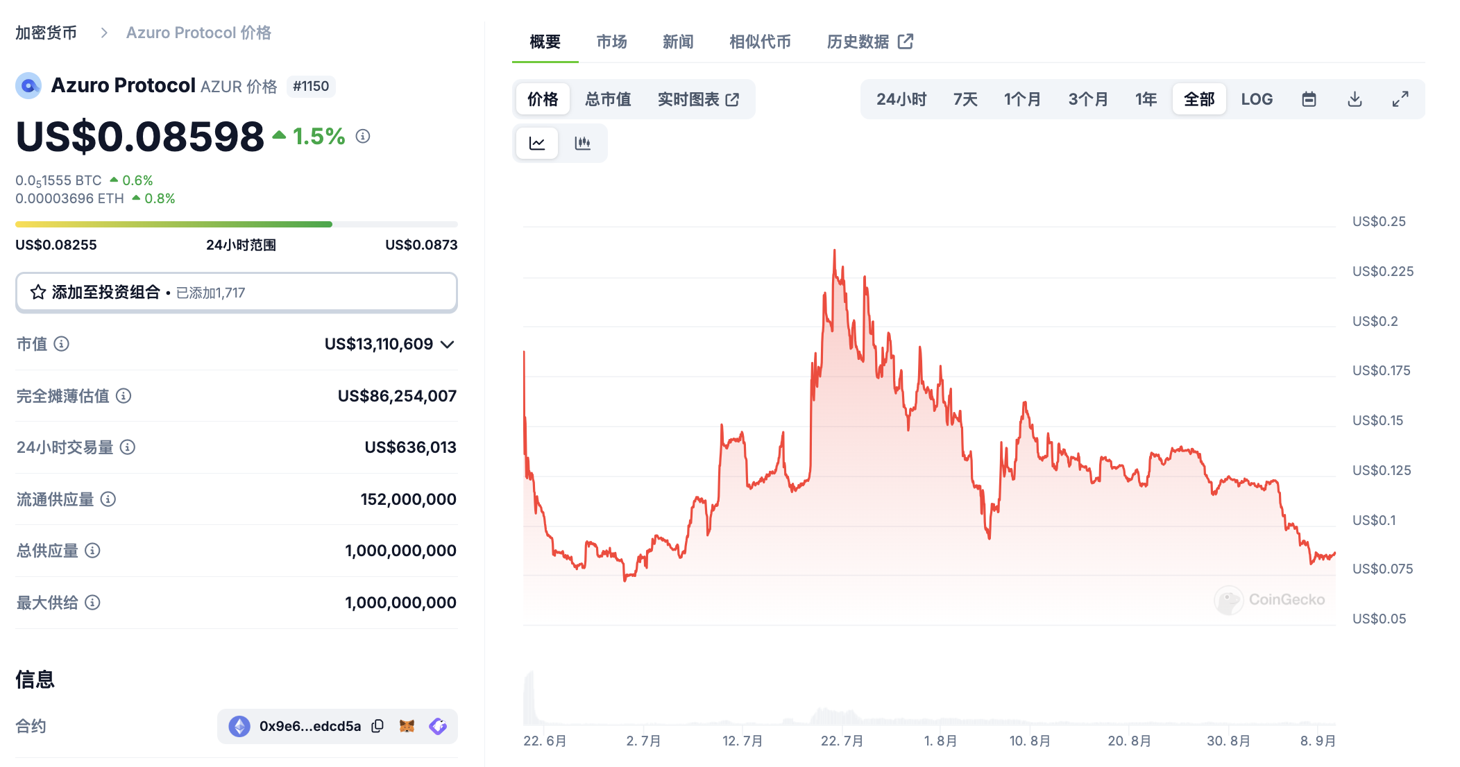This screenshot has width=1460, height=767.
Task: Select the line chart icon
Action: coord(537,142)
